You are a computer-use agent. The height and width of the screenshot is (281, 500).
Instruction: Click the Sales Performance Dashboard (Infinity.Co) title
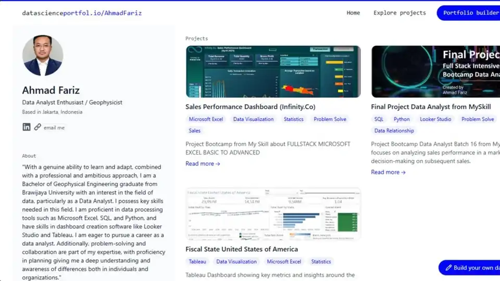click(251, 107)
